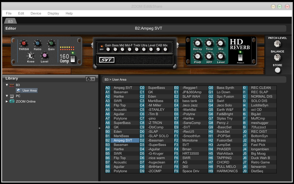This screenshot has width=294, height=184.
Task: Click the BALANCE knob
Action: [x=277, y=58]
